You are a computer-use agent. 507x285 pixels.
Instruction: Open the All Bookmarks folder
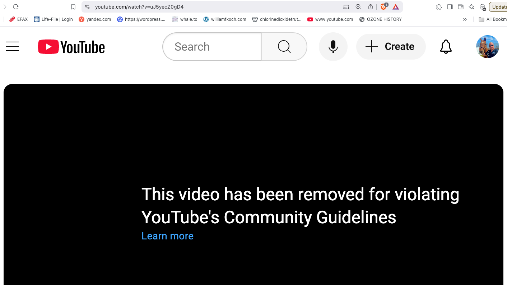[493, 19]
